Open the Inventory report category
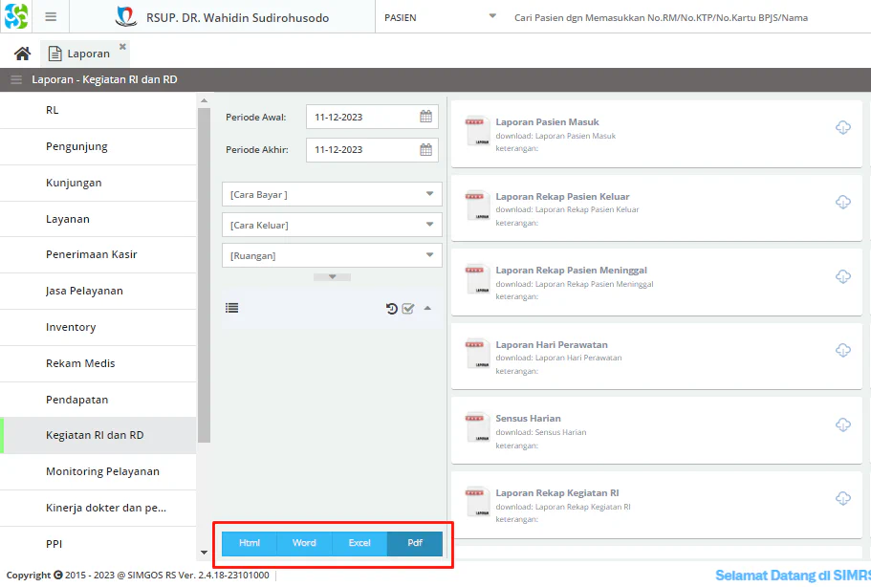The width and height of the screenshot is (871, 587). pyautogui.click(x=98, y=327)
